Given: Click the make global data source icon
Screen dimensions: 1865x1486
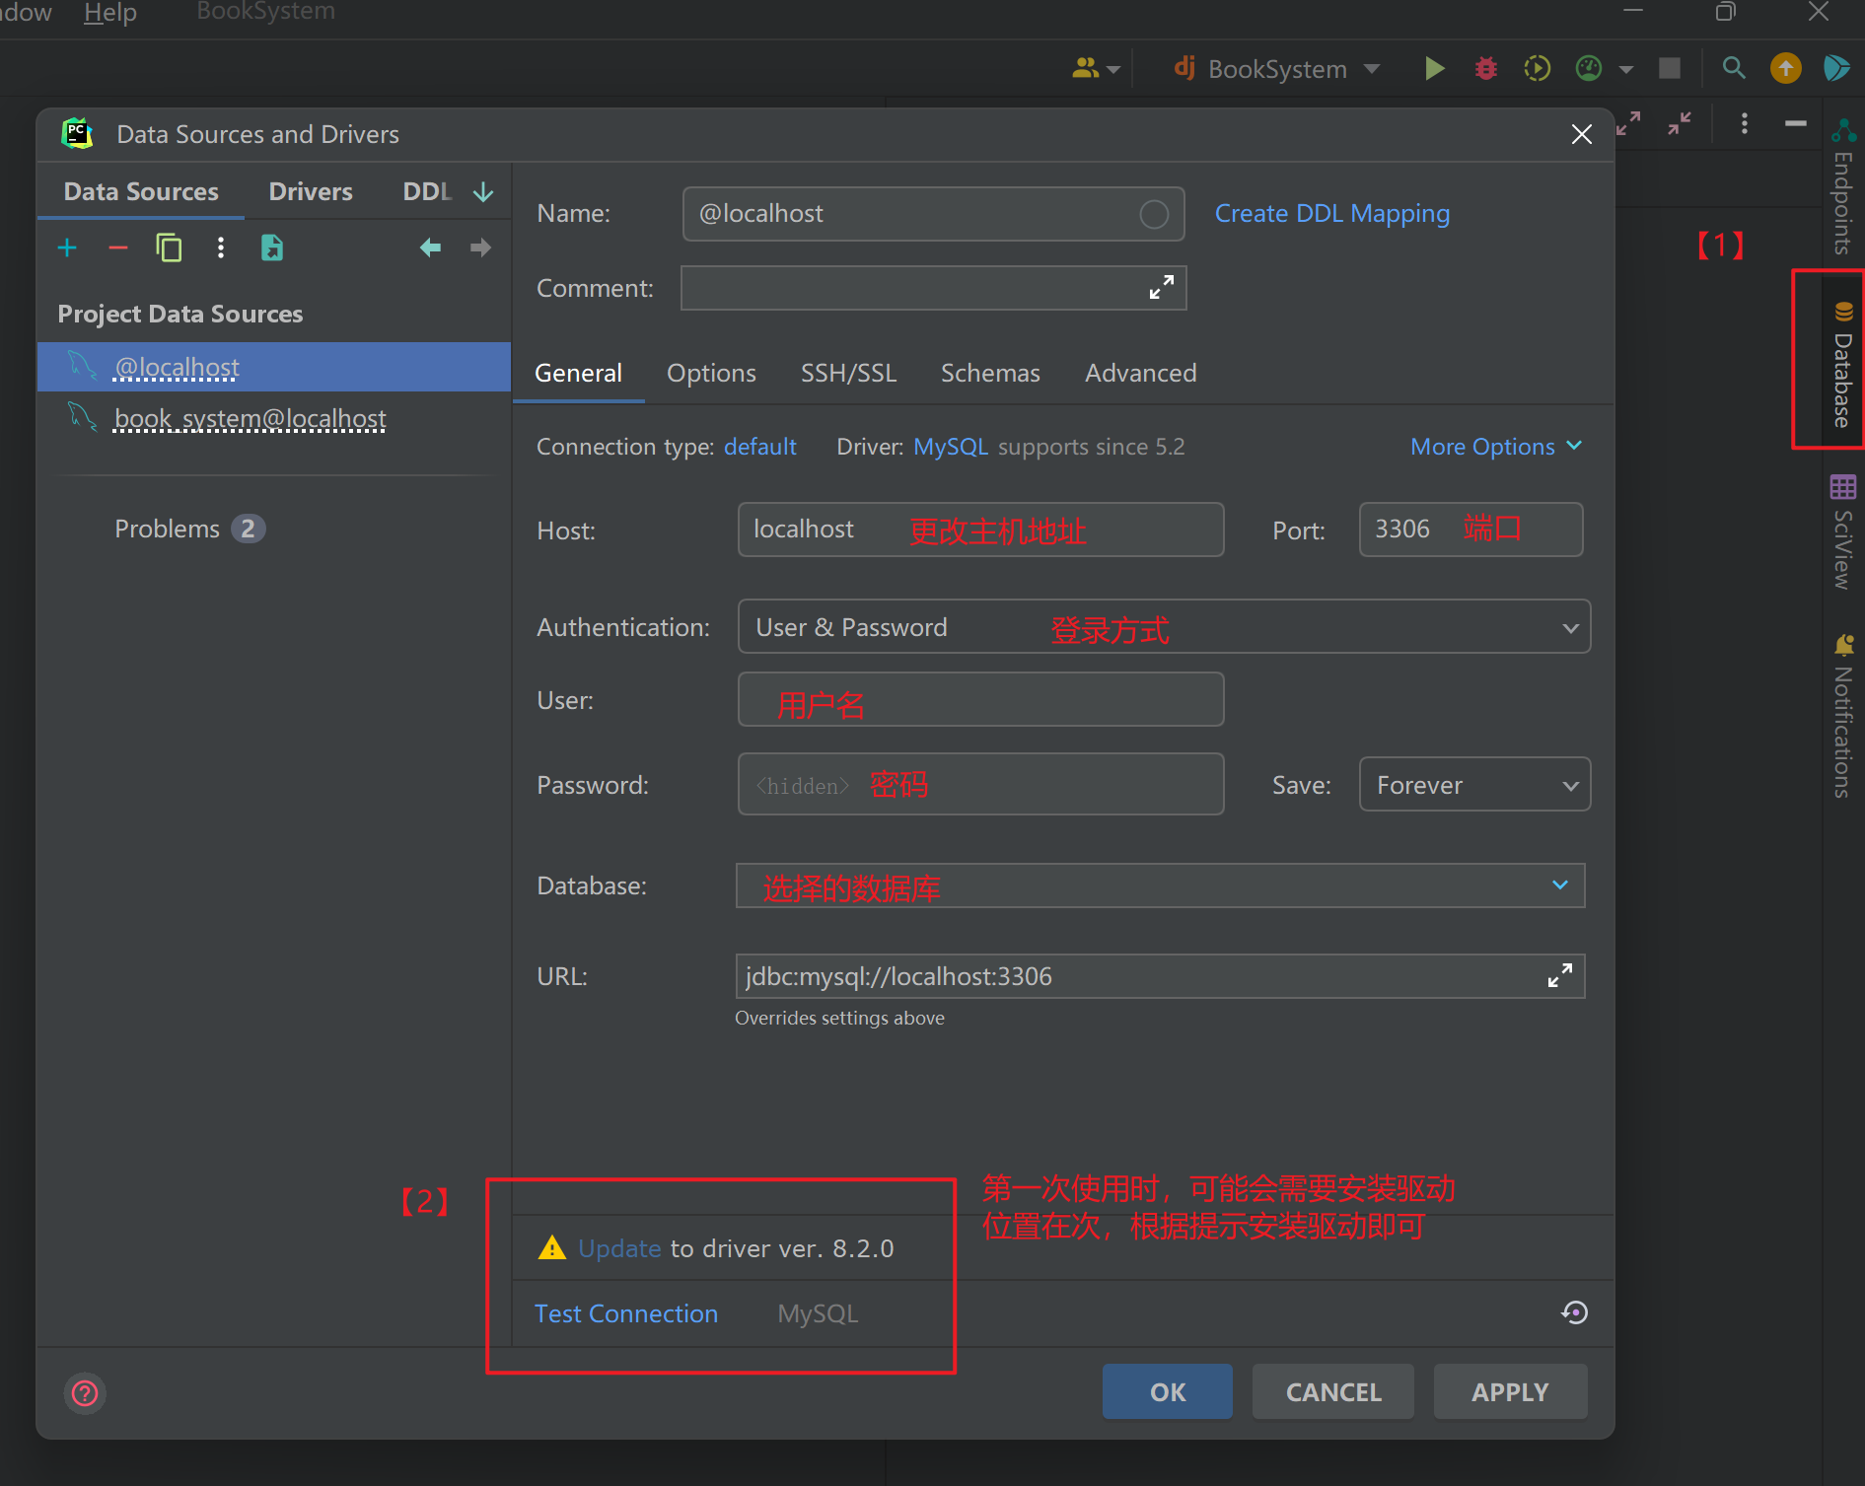Looking at the screenshot, I should point(272,248).
